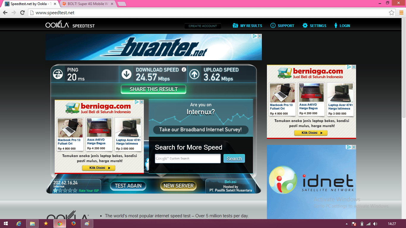The height and width of the screenshot is (228, 406).
Task: Open a new tab in Chrome
Action: (122, 4)
